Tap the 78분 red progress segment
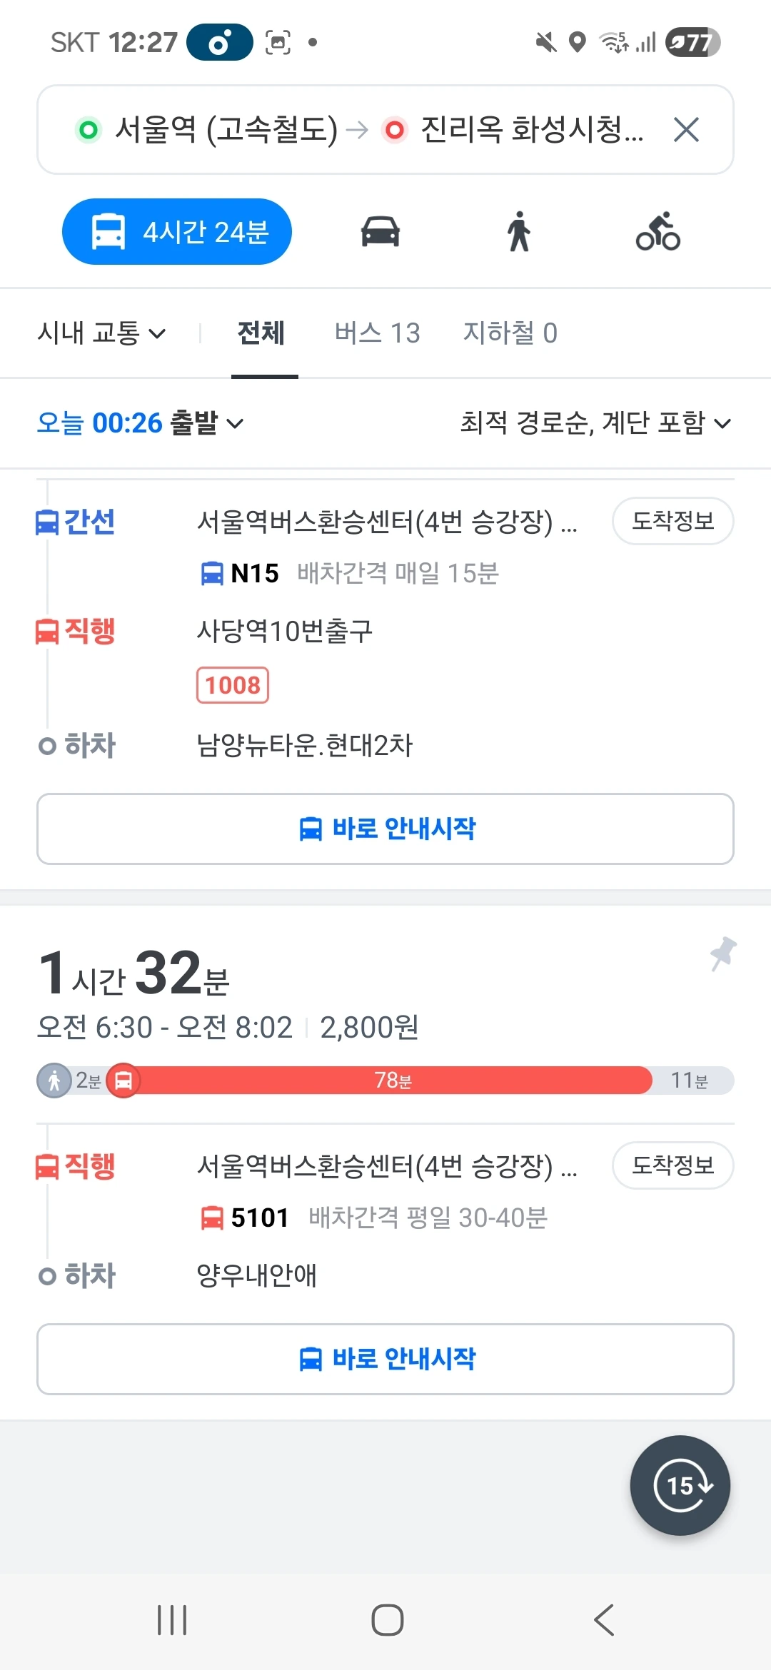The height and width of the screenshot is (1670, 771). 393,1081
